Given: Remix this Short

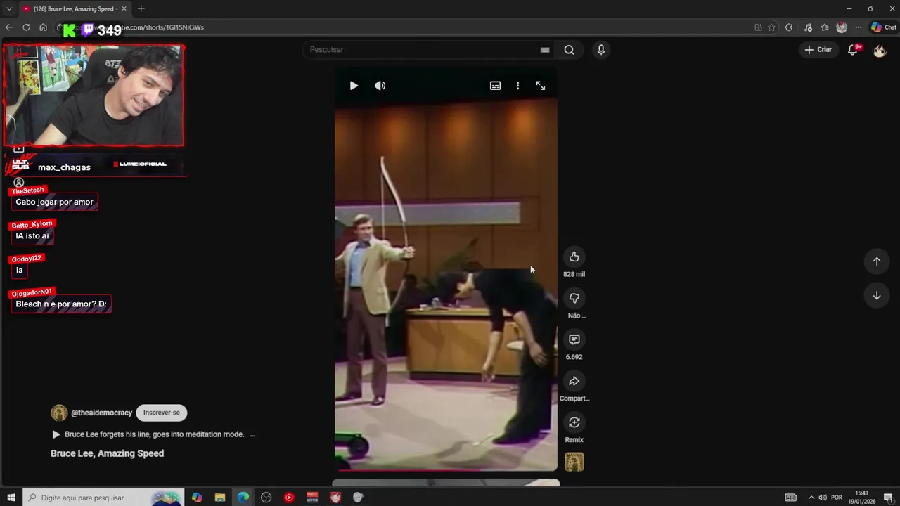Looking at the screenshot, I should (574, 422).
